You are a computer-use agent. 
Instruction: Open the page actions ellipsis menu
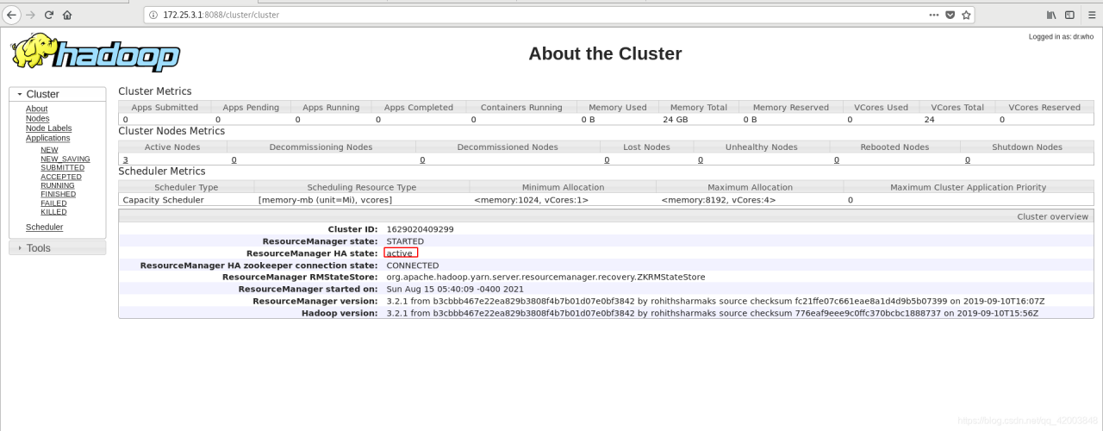tap(934, 15)
